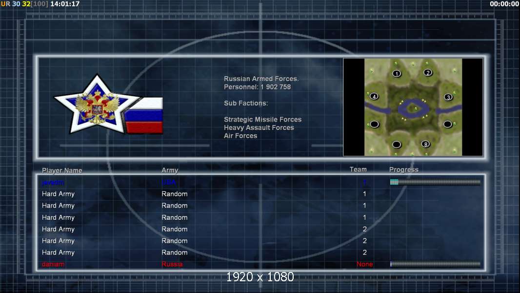Screen dimensions: 520x293
Task: Select start position 3 on the map
Action: (x=448, y=97)
